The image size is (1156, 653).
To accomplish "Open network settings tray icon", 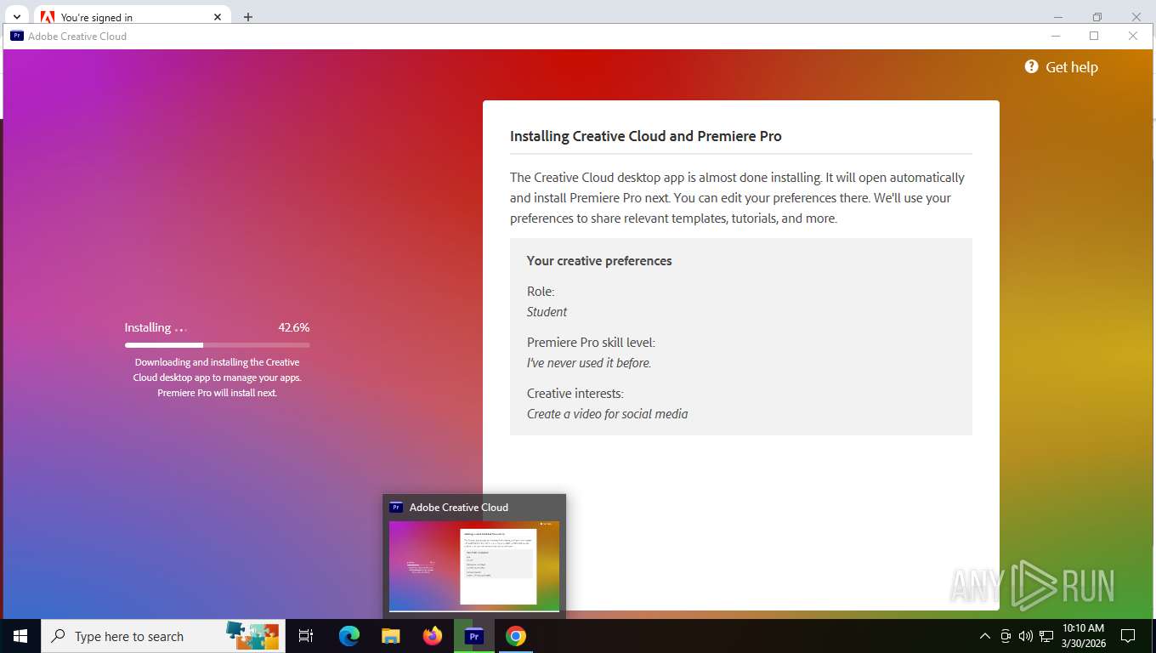I will coord(1046,636).
